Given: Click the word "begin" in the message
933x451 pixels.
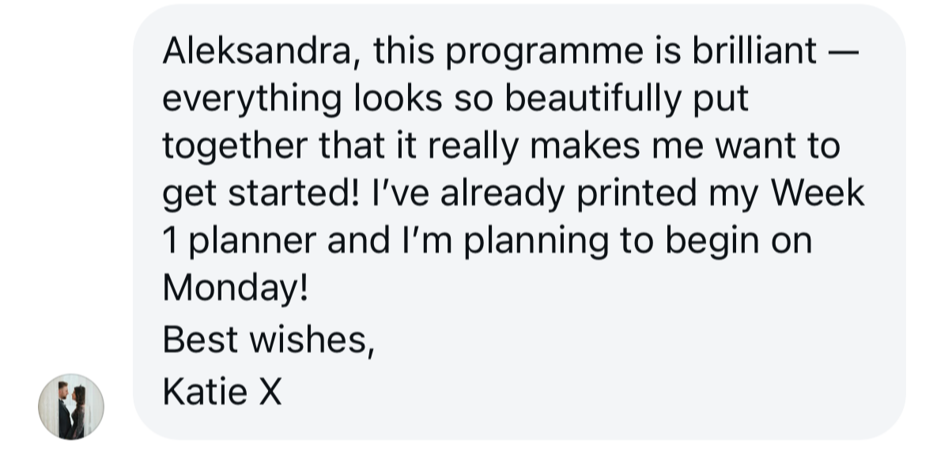Looking at the screenshot, I should [712, 242].
